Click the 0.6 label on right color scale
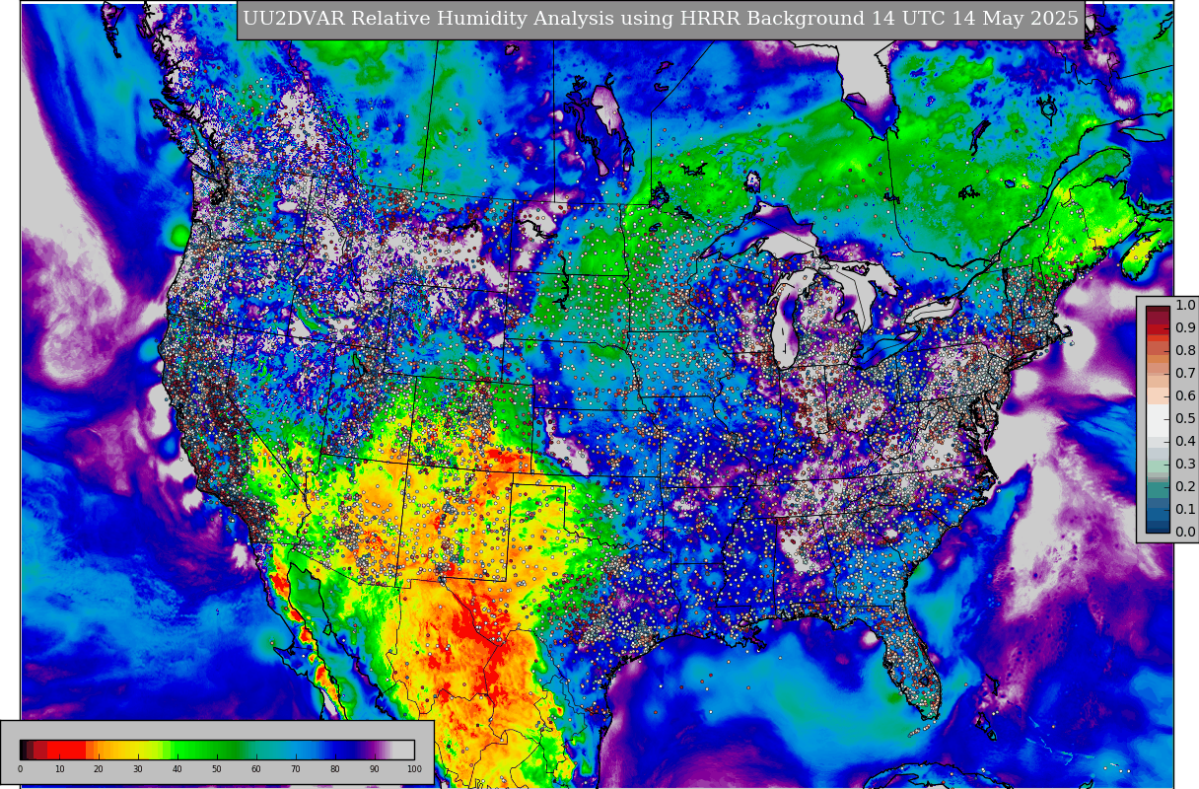 1185,396
